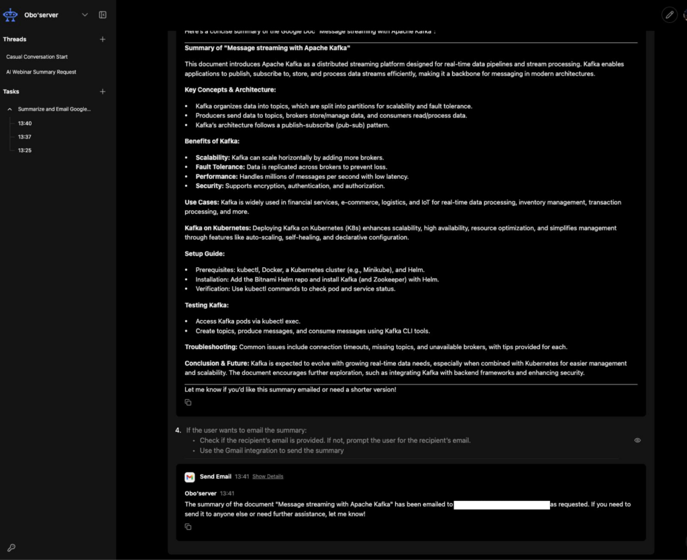Click the 'Performance:' bullet line
687x560 pixels.
(x=302, y=177)
